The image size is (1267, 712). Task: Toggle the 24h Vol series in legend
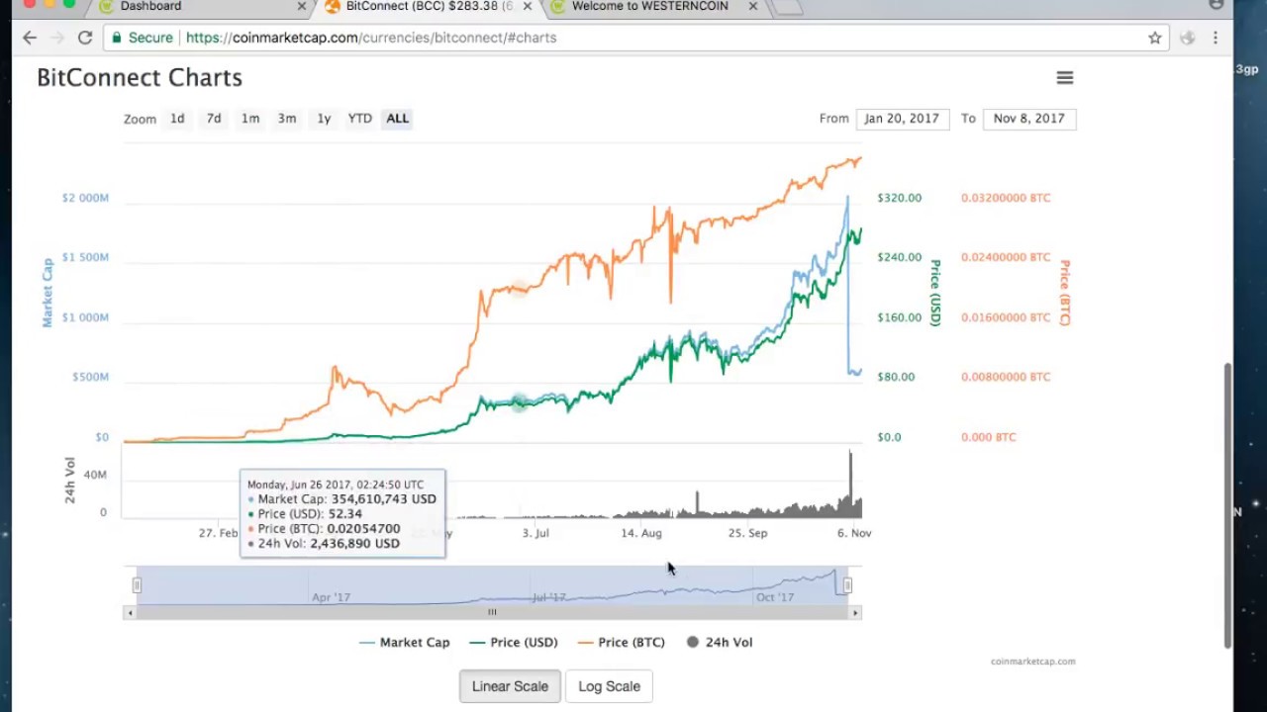coord(720,643)
